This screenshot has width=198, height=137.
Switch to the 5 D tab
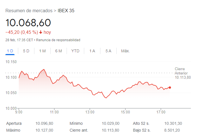pos(26,51)
